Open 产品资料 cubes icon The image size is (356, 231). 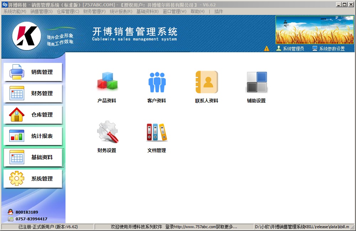click(108, 81)
